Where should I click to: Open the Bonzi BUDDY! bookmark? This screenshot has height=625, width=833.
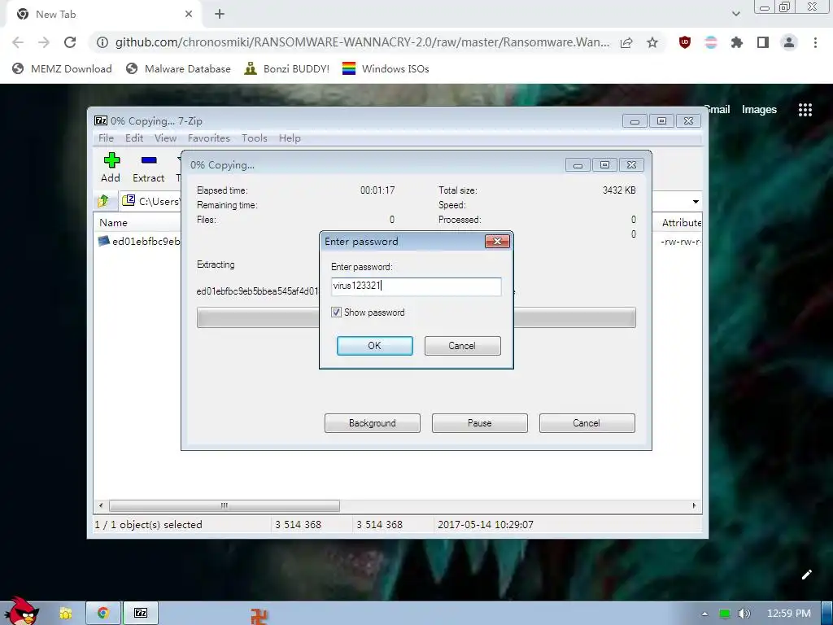coord(287,68)
